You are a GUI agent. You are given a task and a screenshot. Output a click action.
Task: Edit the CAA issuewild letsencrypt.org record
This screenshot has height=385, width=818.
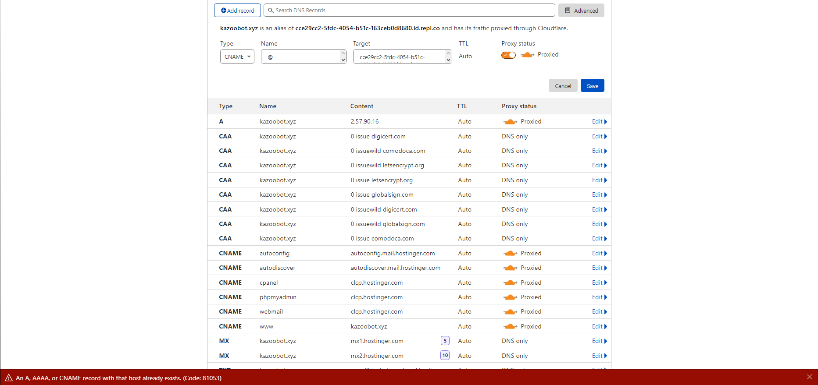pos(599,166)
